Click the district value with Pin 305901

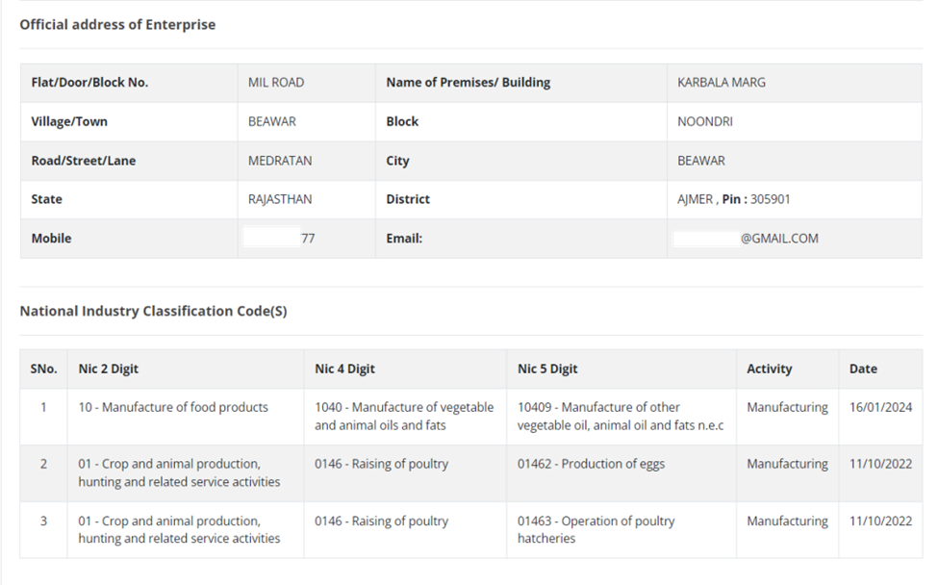734,199
